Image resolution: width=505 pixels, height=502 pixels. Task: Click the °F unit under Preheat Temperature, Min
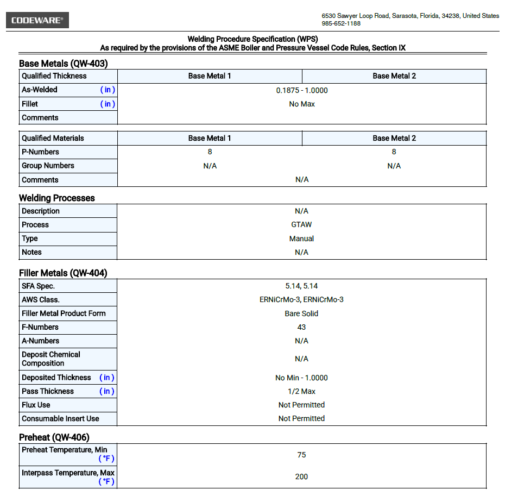click(x=106, y=459)
